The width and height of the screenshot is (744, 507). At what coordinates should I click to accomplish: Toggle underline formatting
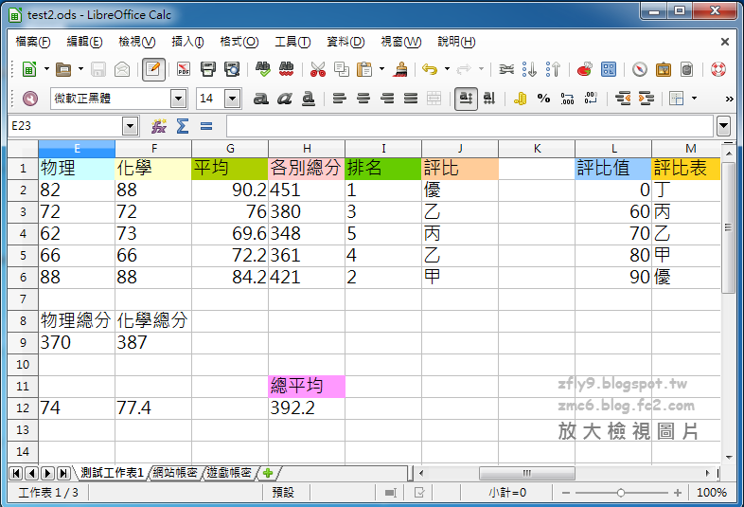pos(309,99)
